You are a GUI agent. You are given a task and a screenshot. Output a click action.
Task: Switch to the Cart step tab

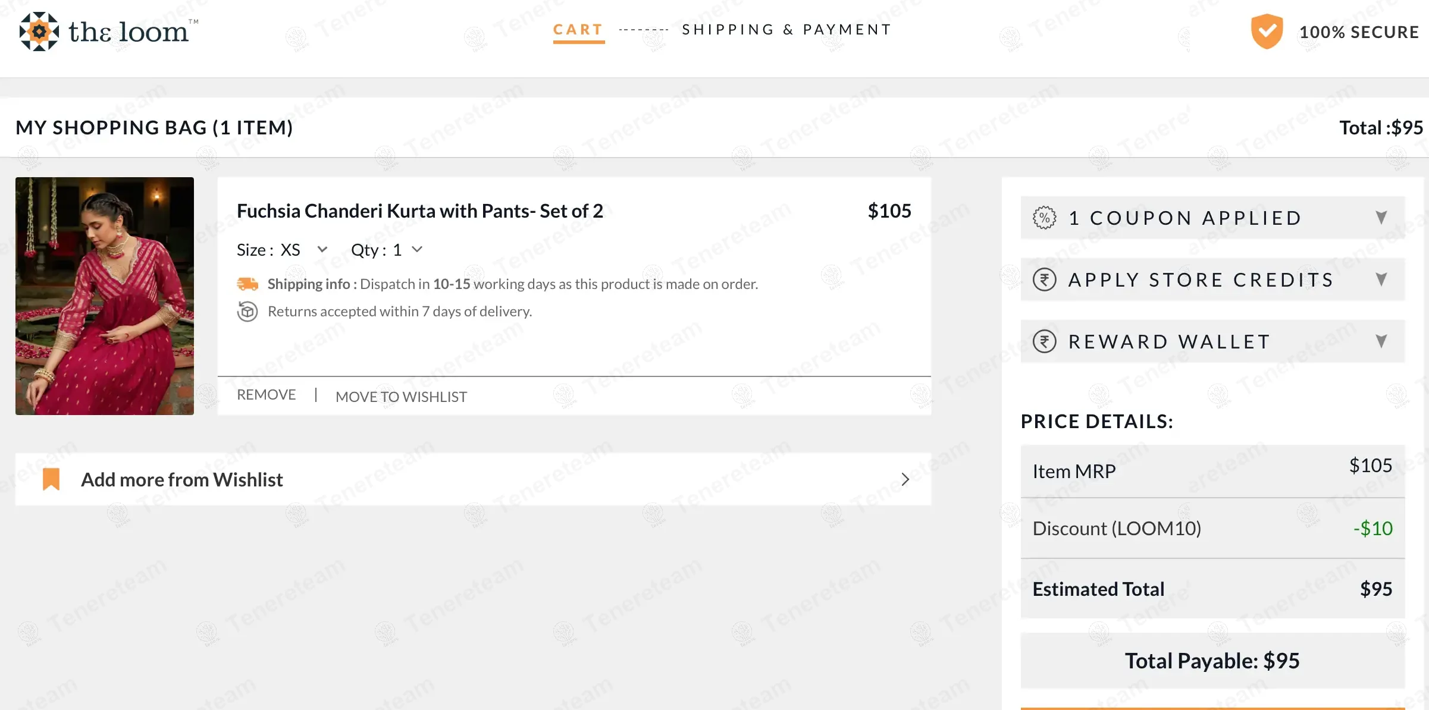[578, 30]
